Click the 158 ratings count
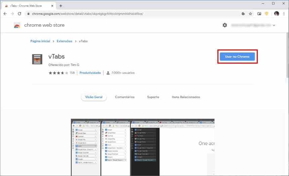289x176 pixels. coord(72,73)
